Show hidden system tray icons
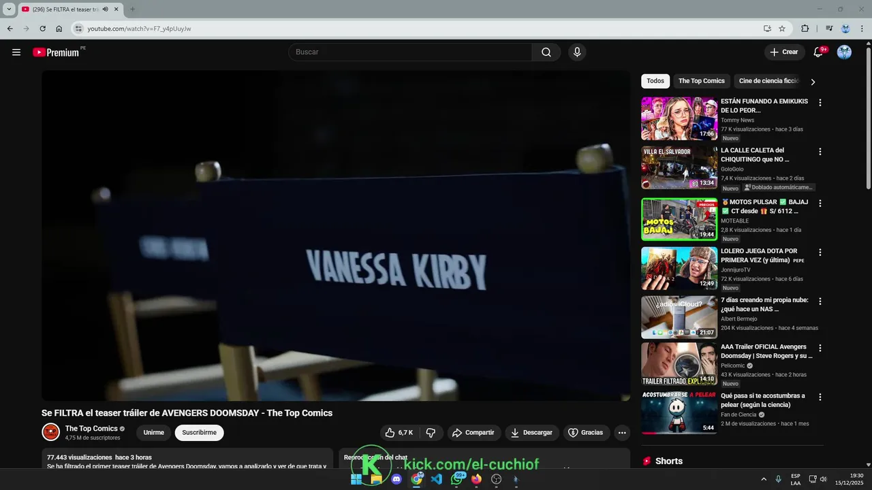 763,479
